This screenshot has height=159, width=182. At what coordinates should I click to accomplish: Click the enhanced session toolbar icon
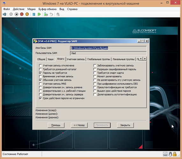pyautogui.click(x=58, y=14)
